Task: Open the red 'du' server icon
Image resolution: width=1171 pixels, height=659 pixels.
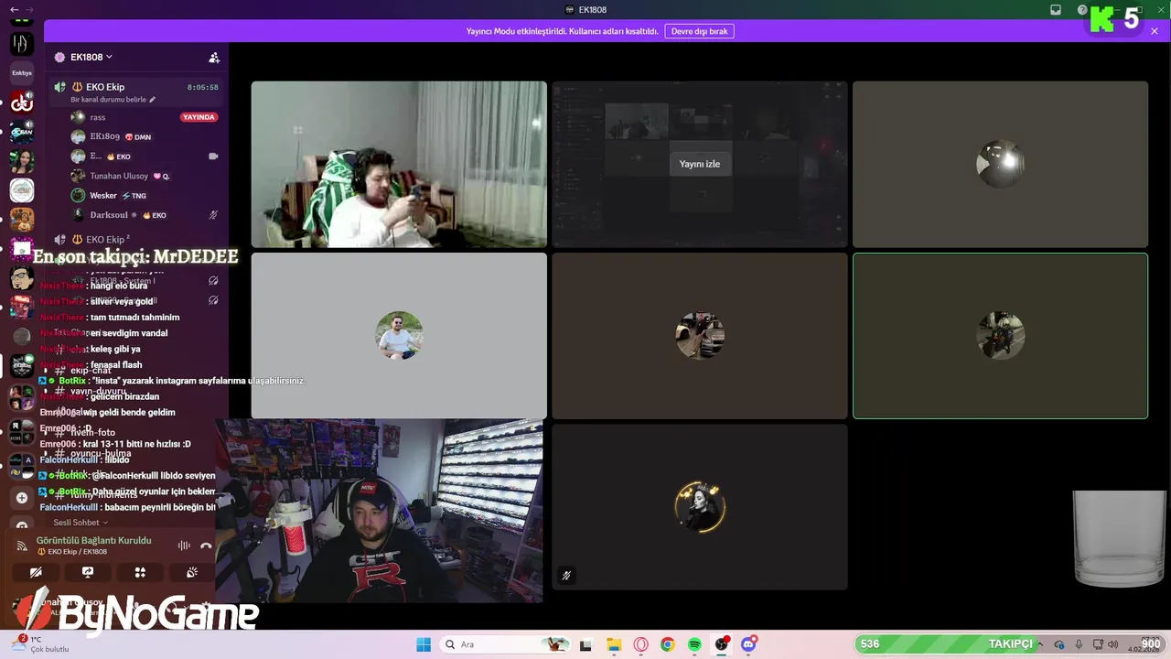Action: tap(22, 103)
